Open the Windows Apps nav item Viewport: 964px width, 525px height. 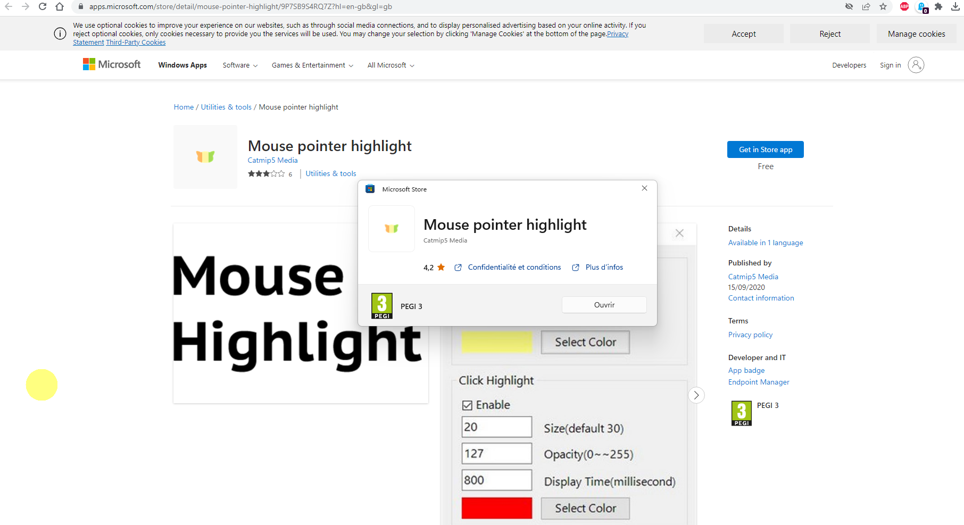click(x=182, y=65)
